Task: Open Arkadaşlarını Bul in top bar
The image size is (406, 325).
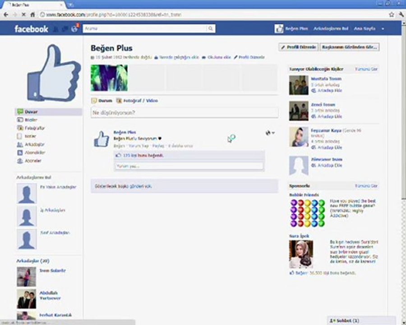Action: pos(331,28)
